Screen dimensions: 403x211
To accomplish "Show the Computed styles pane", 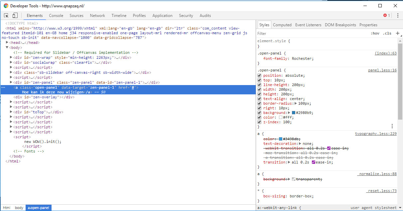I will pos(282,25).
